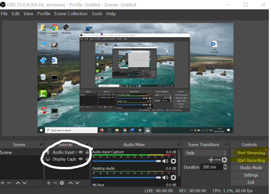Move selected source down with arrow
Image resolution: width=271 pixels, height=194 pixels.
pyautogui.click(x=77, y=183)
